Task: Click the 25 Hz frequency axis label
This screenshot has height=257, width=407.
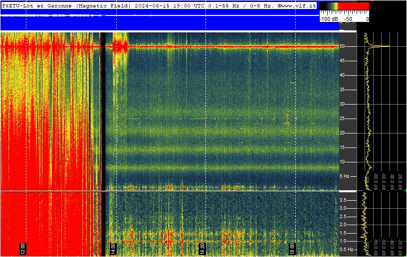Action: pos(342,119)
